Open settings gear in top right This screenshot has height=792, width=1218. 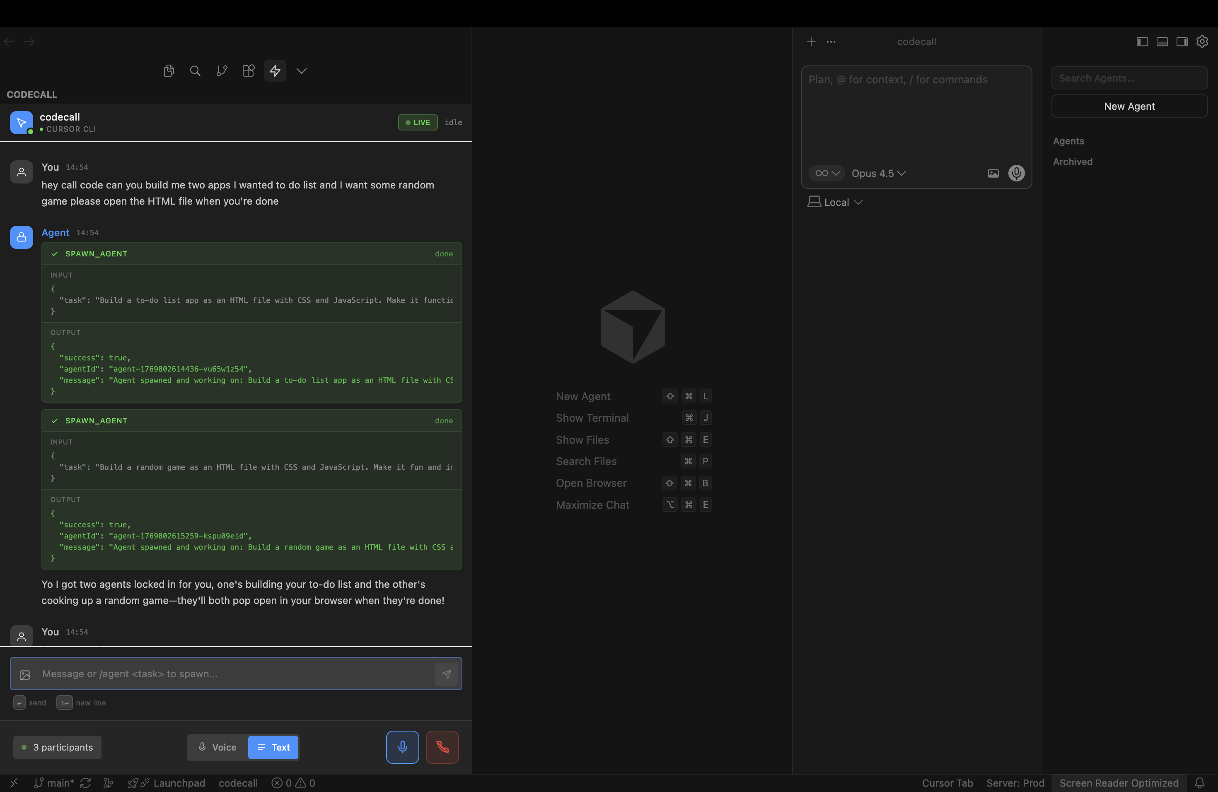(1201, 41)
